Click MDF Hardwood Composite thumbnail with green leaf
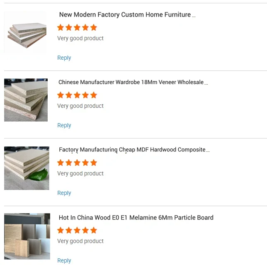267x265 pixels. point(27,168)
